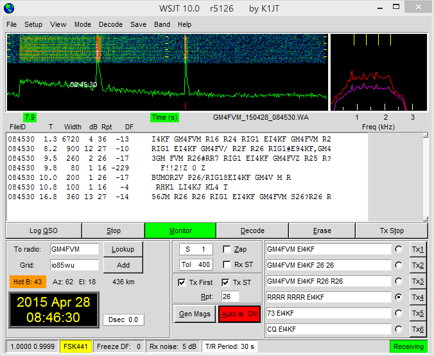Viewport: 434px width, 356px height.
Task: Click the Grid locator input field
Action: tap(74, 265)
